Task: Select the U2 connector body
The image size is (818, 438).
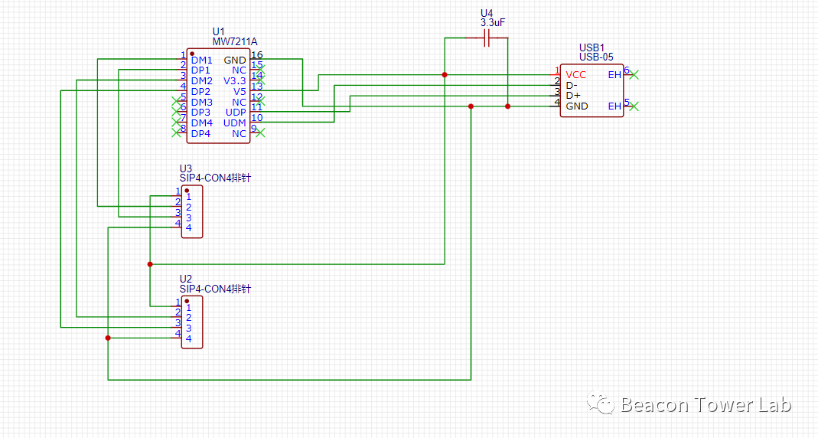Action: 192,322
